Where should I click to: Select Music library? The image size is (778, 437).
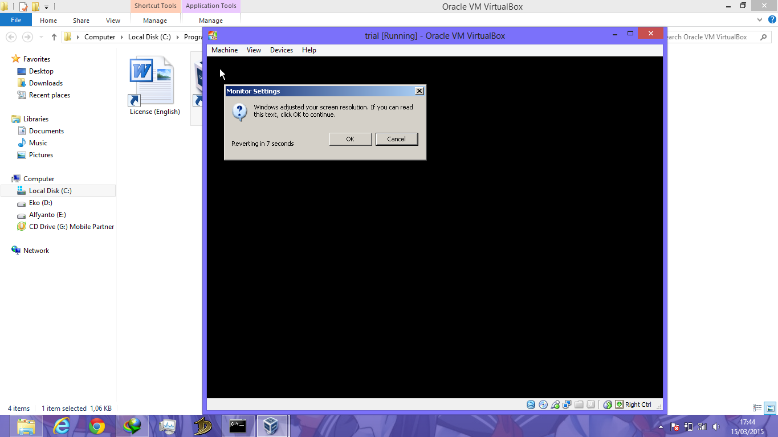[38, 143]
